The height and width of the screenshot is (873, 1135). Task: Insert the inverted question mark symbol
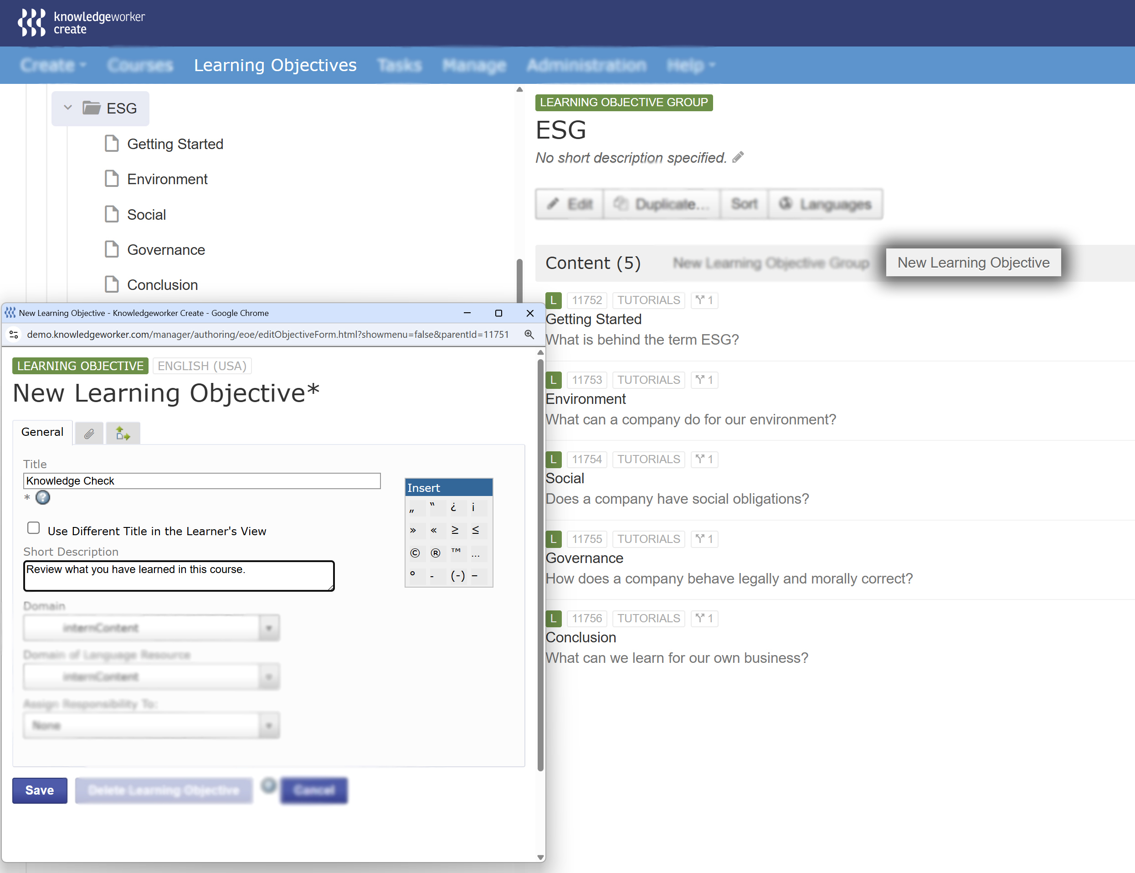pos(453,507)
